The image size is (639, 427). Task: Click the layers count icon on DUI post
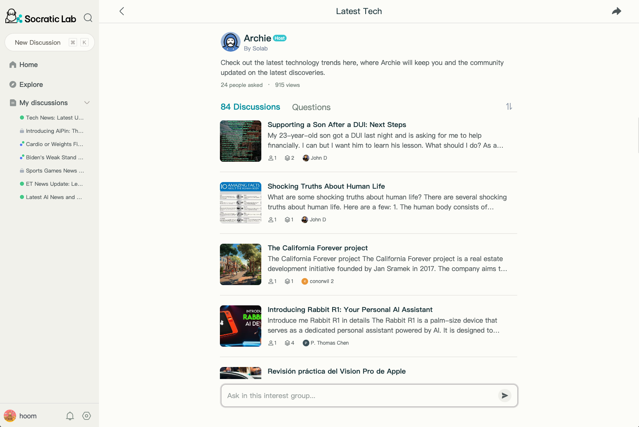point(287,158)
